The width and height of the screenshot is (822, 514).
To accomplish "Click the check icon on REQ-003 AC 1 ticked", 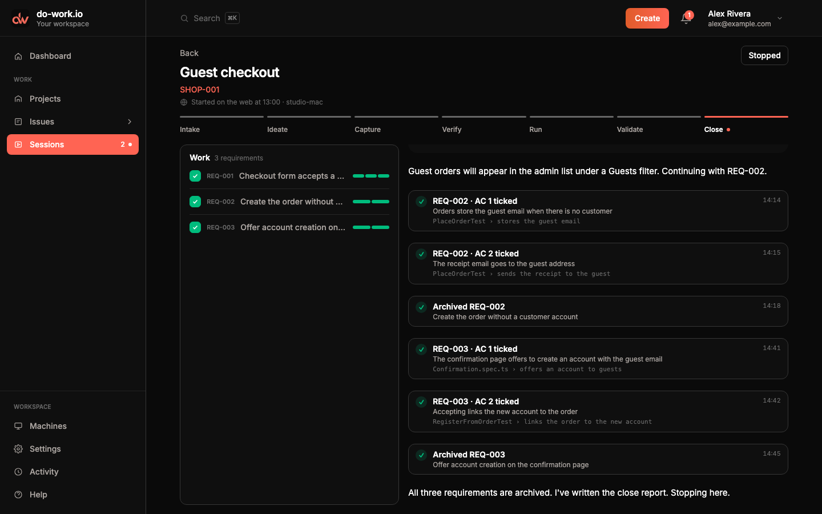I will tap(421, 349).
